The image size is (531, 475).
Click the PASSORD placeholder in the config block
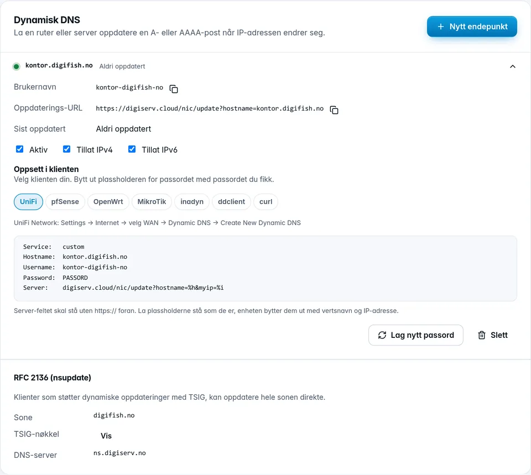[75, 278]
